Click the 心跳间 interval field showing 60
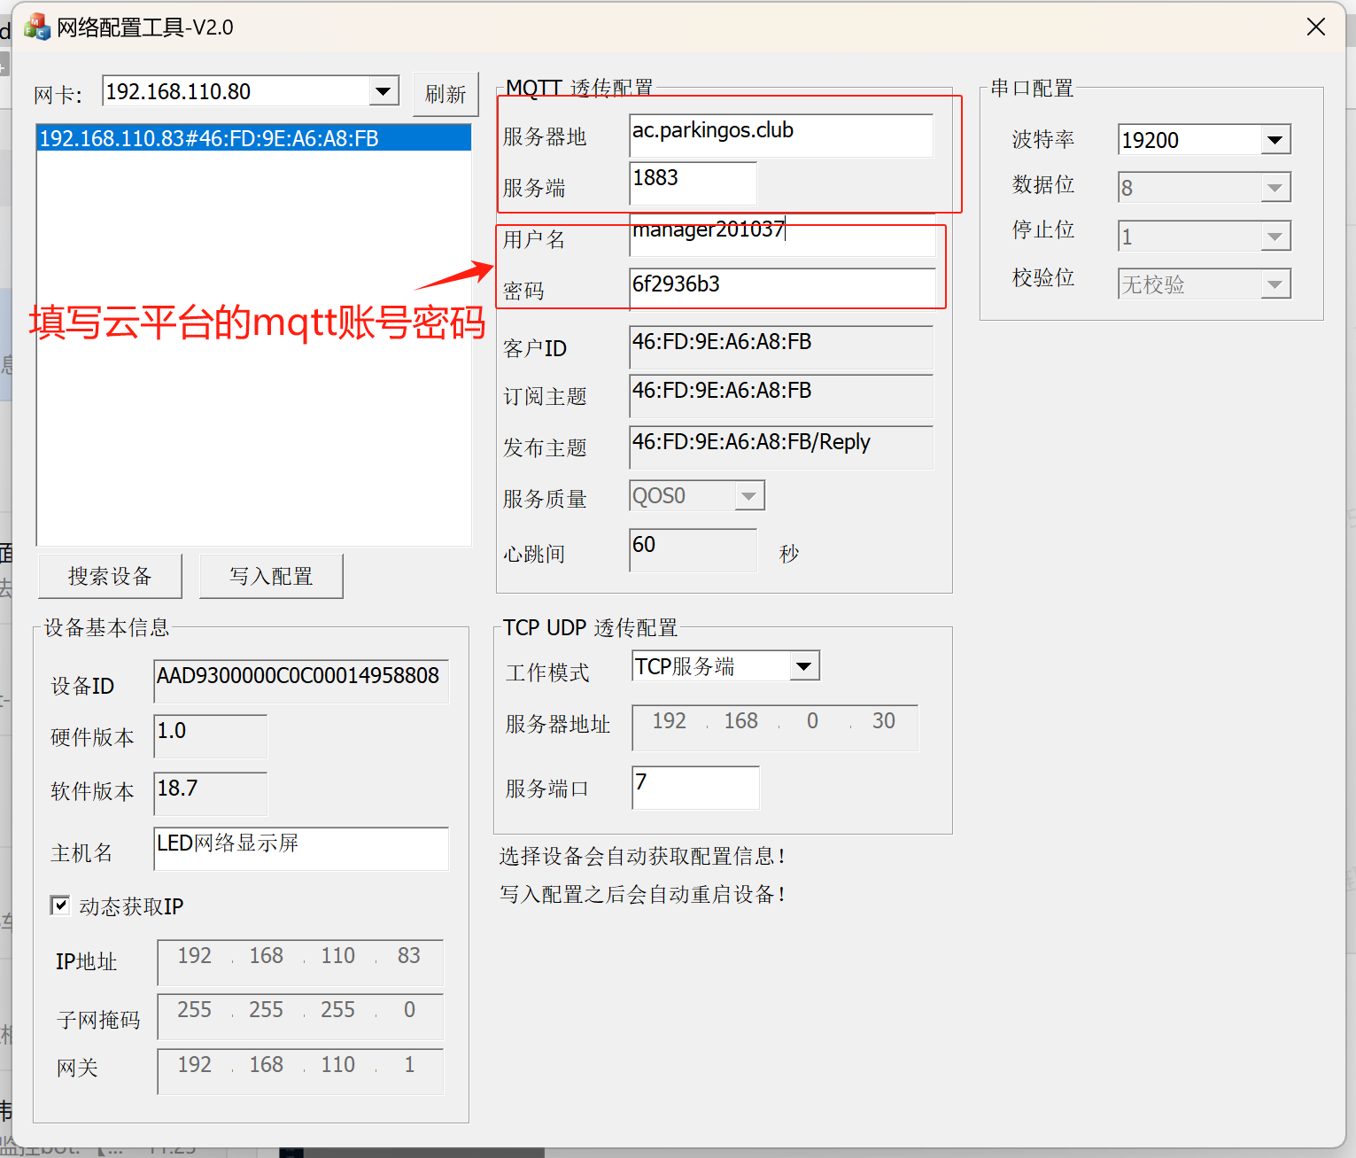This screenshot has height=1158, width=1356. 693,550
